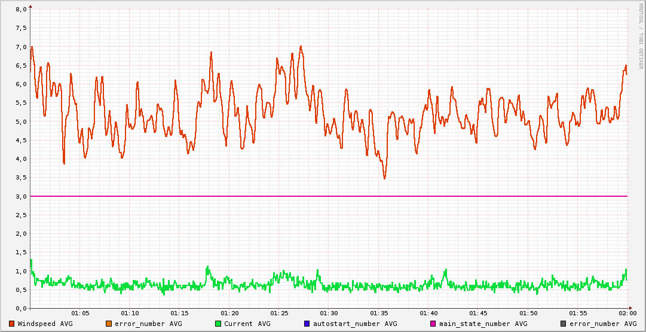Click the 01:05 time axis label
The width and height of the screenshot is (646, 332).
80,313
